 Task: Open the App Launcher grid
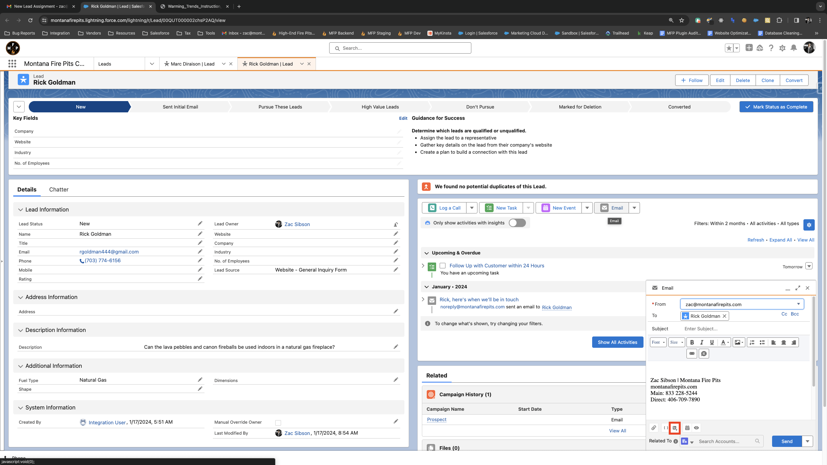pyautogui.click(x=12, y=64)
